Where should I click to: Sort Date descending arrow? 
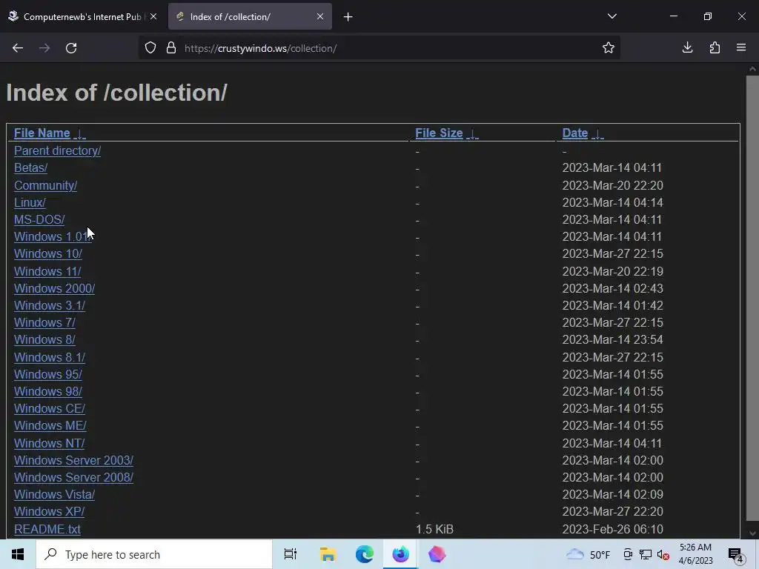click(x=598, y=134)
